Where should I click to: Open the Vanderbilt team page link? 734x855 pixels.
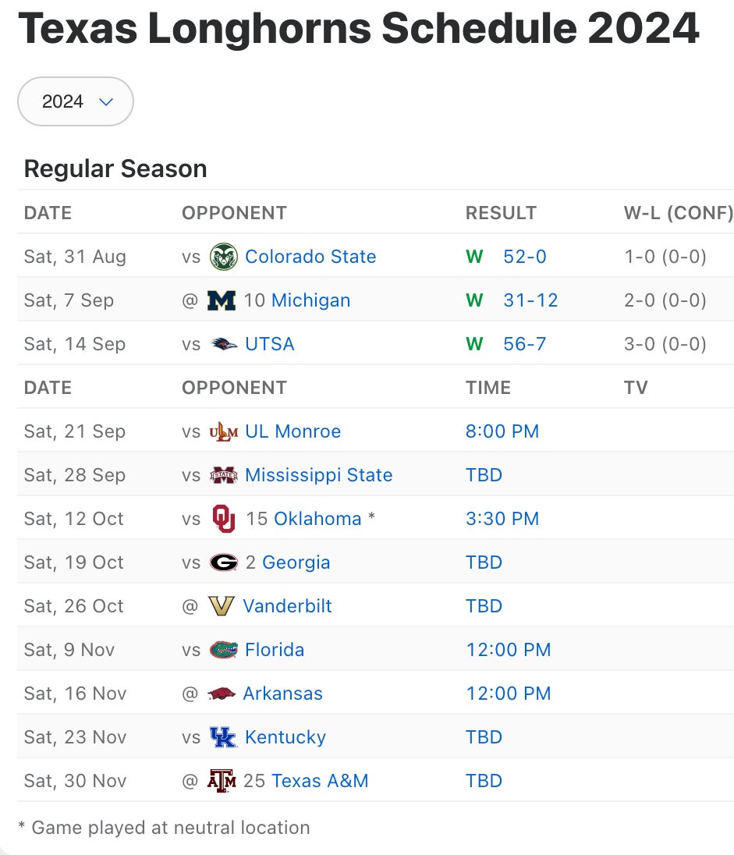(287, 606)
